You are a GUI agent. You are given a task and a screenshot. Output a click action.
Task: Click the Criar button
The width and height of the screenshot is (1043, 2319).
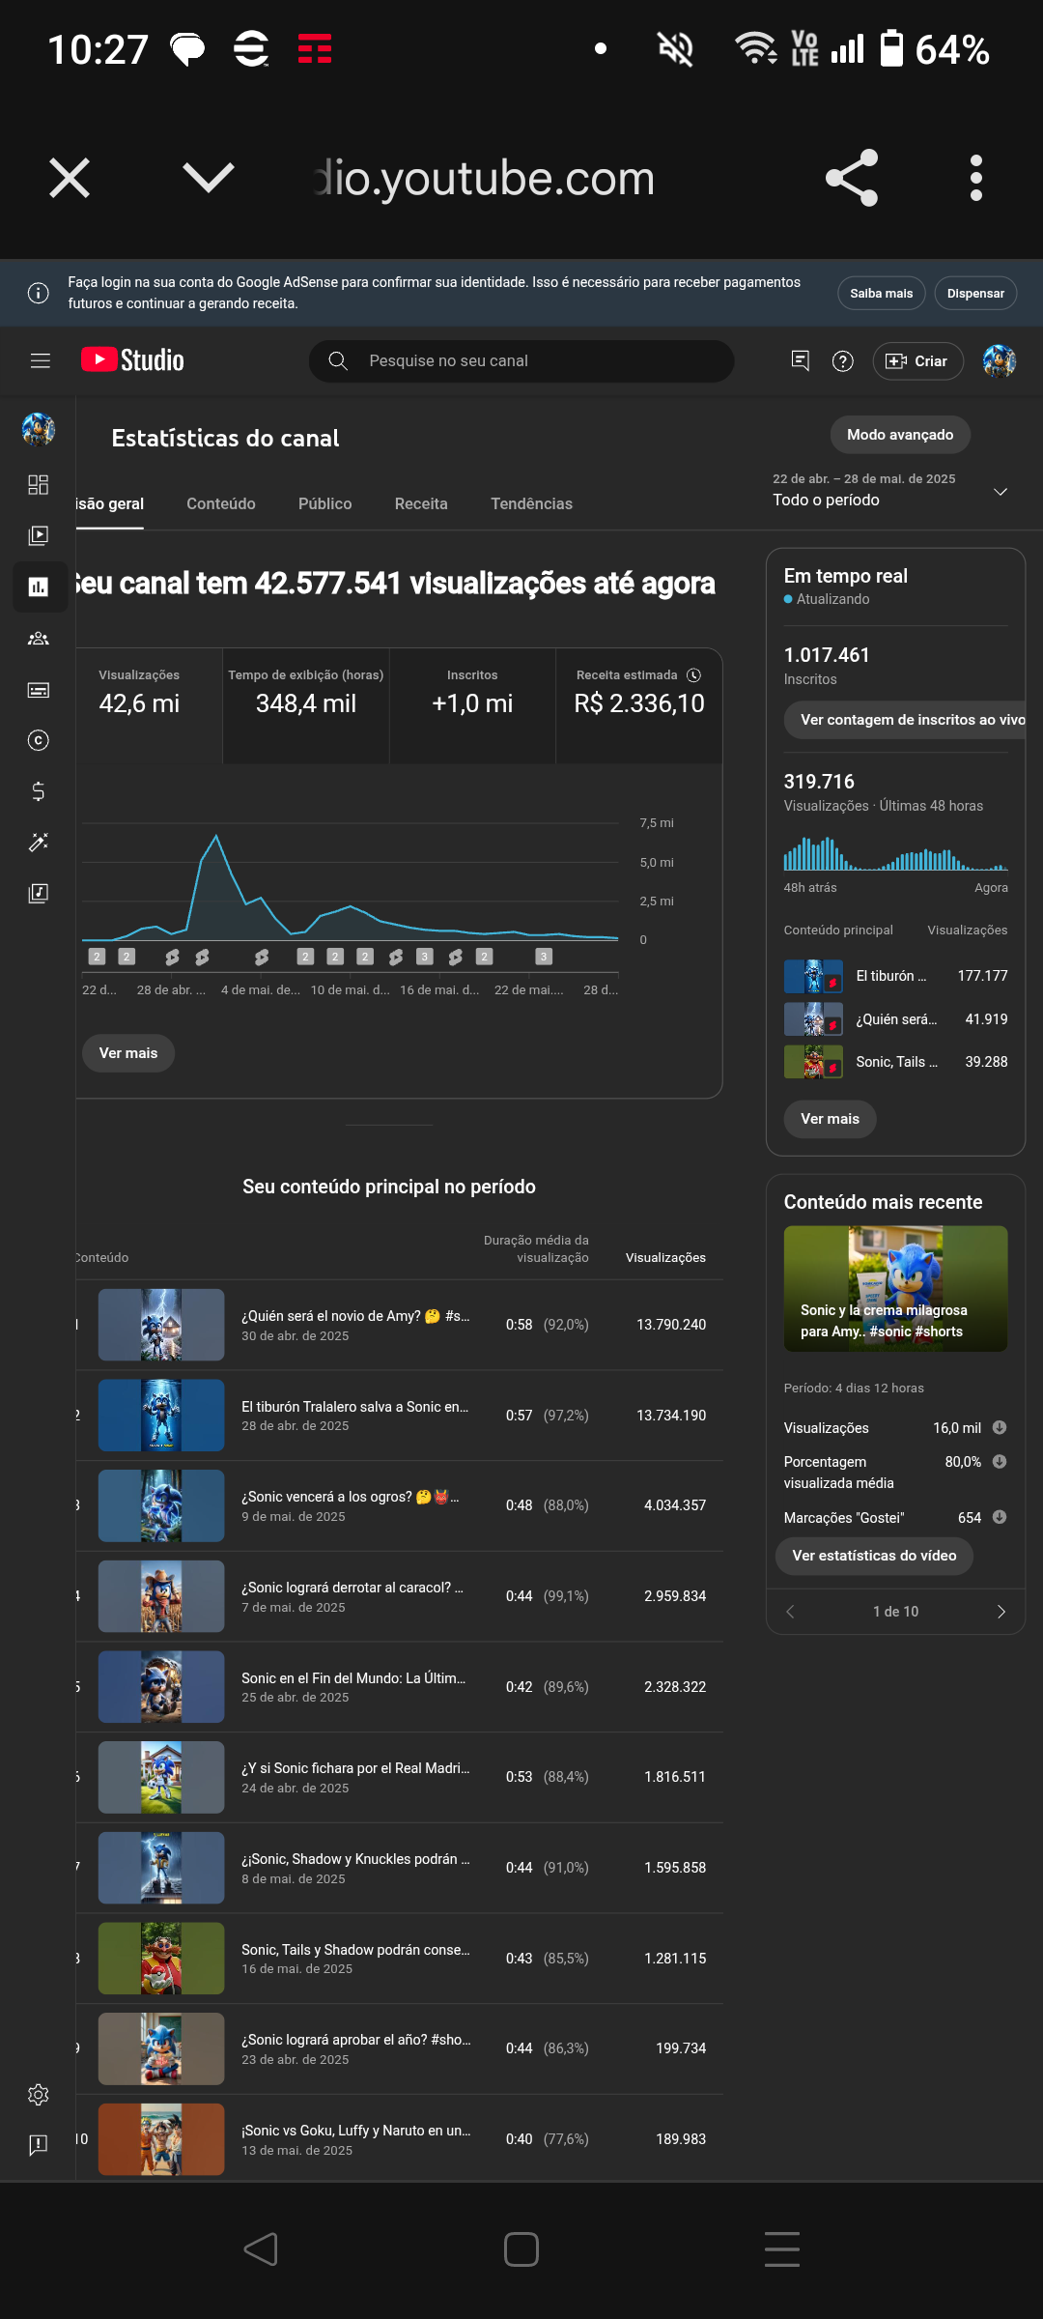pyautogui.click(x=917, y=361)
